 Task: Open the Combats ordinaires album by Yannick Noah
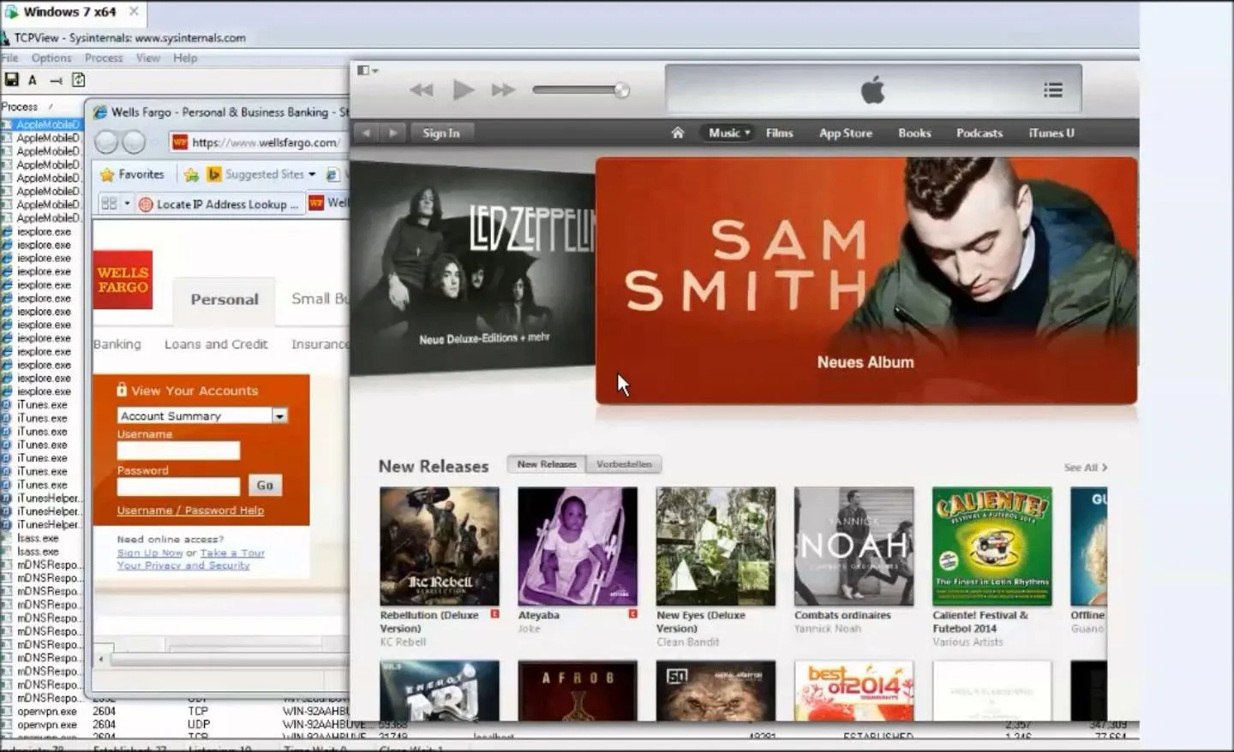pos(854,546)
